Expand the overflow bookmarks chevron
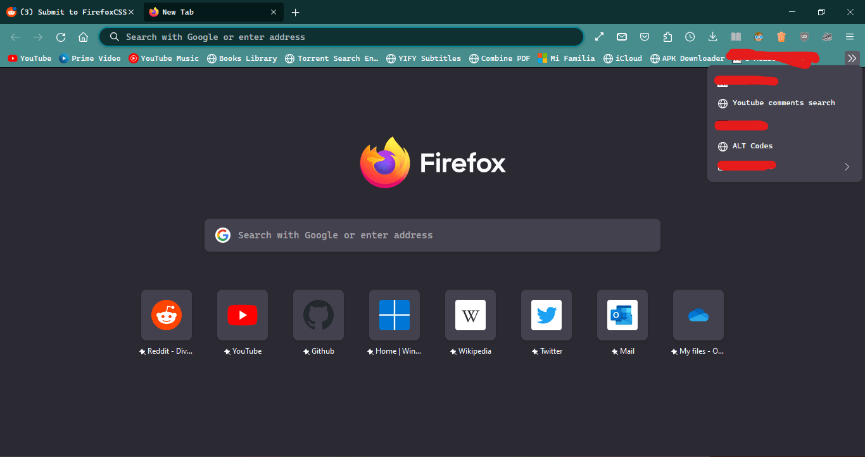 coord(852,58)
